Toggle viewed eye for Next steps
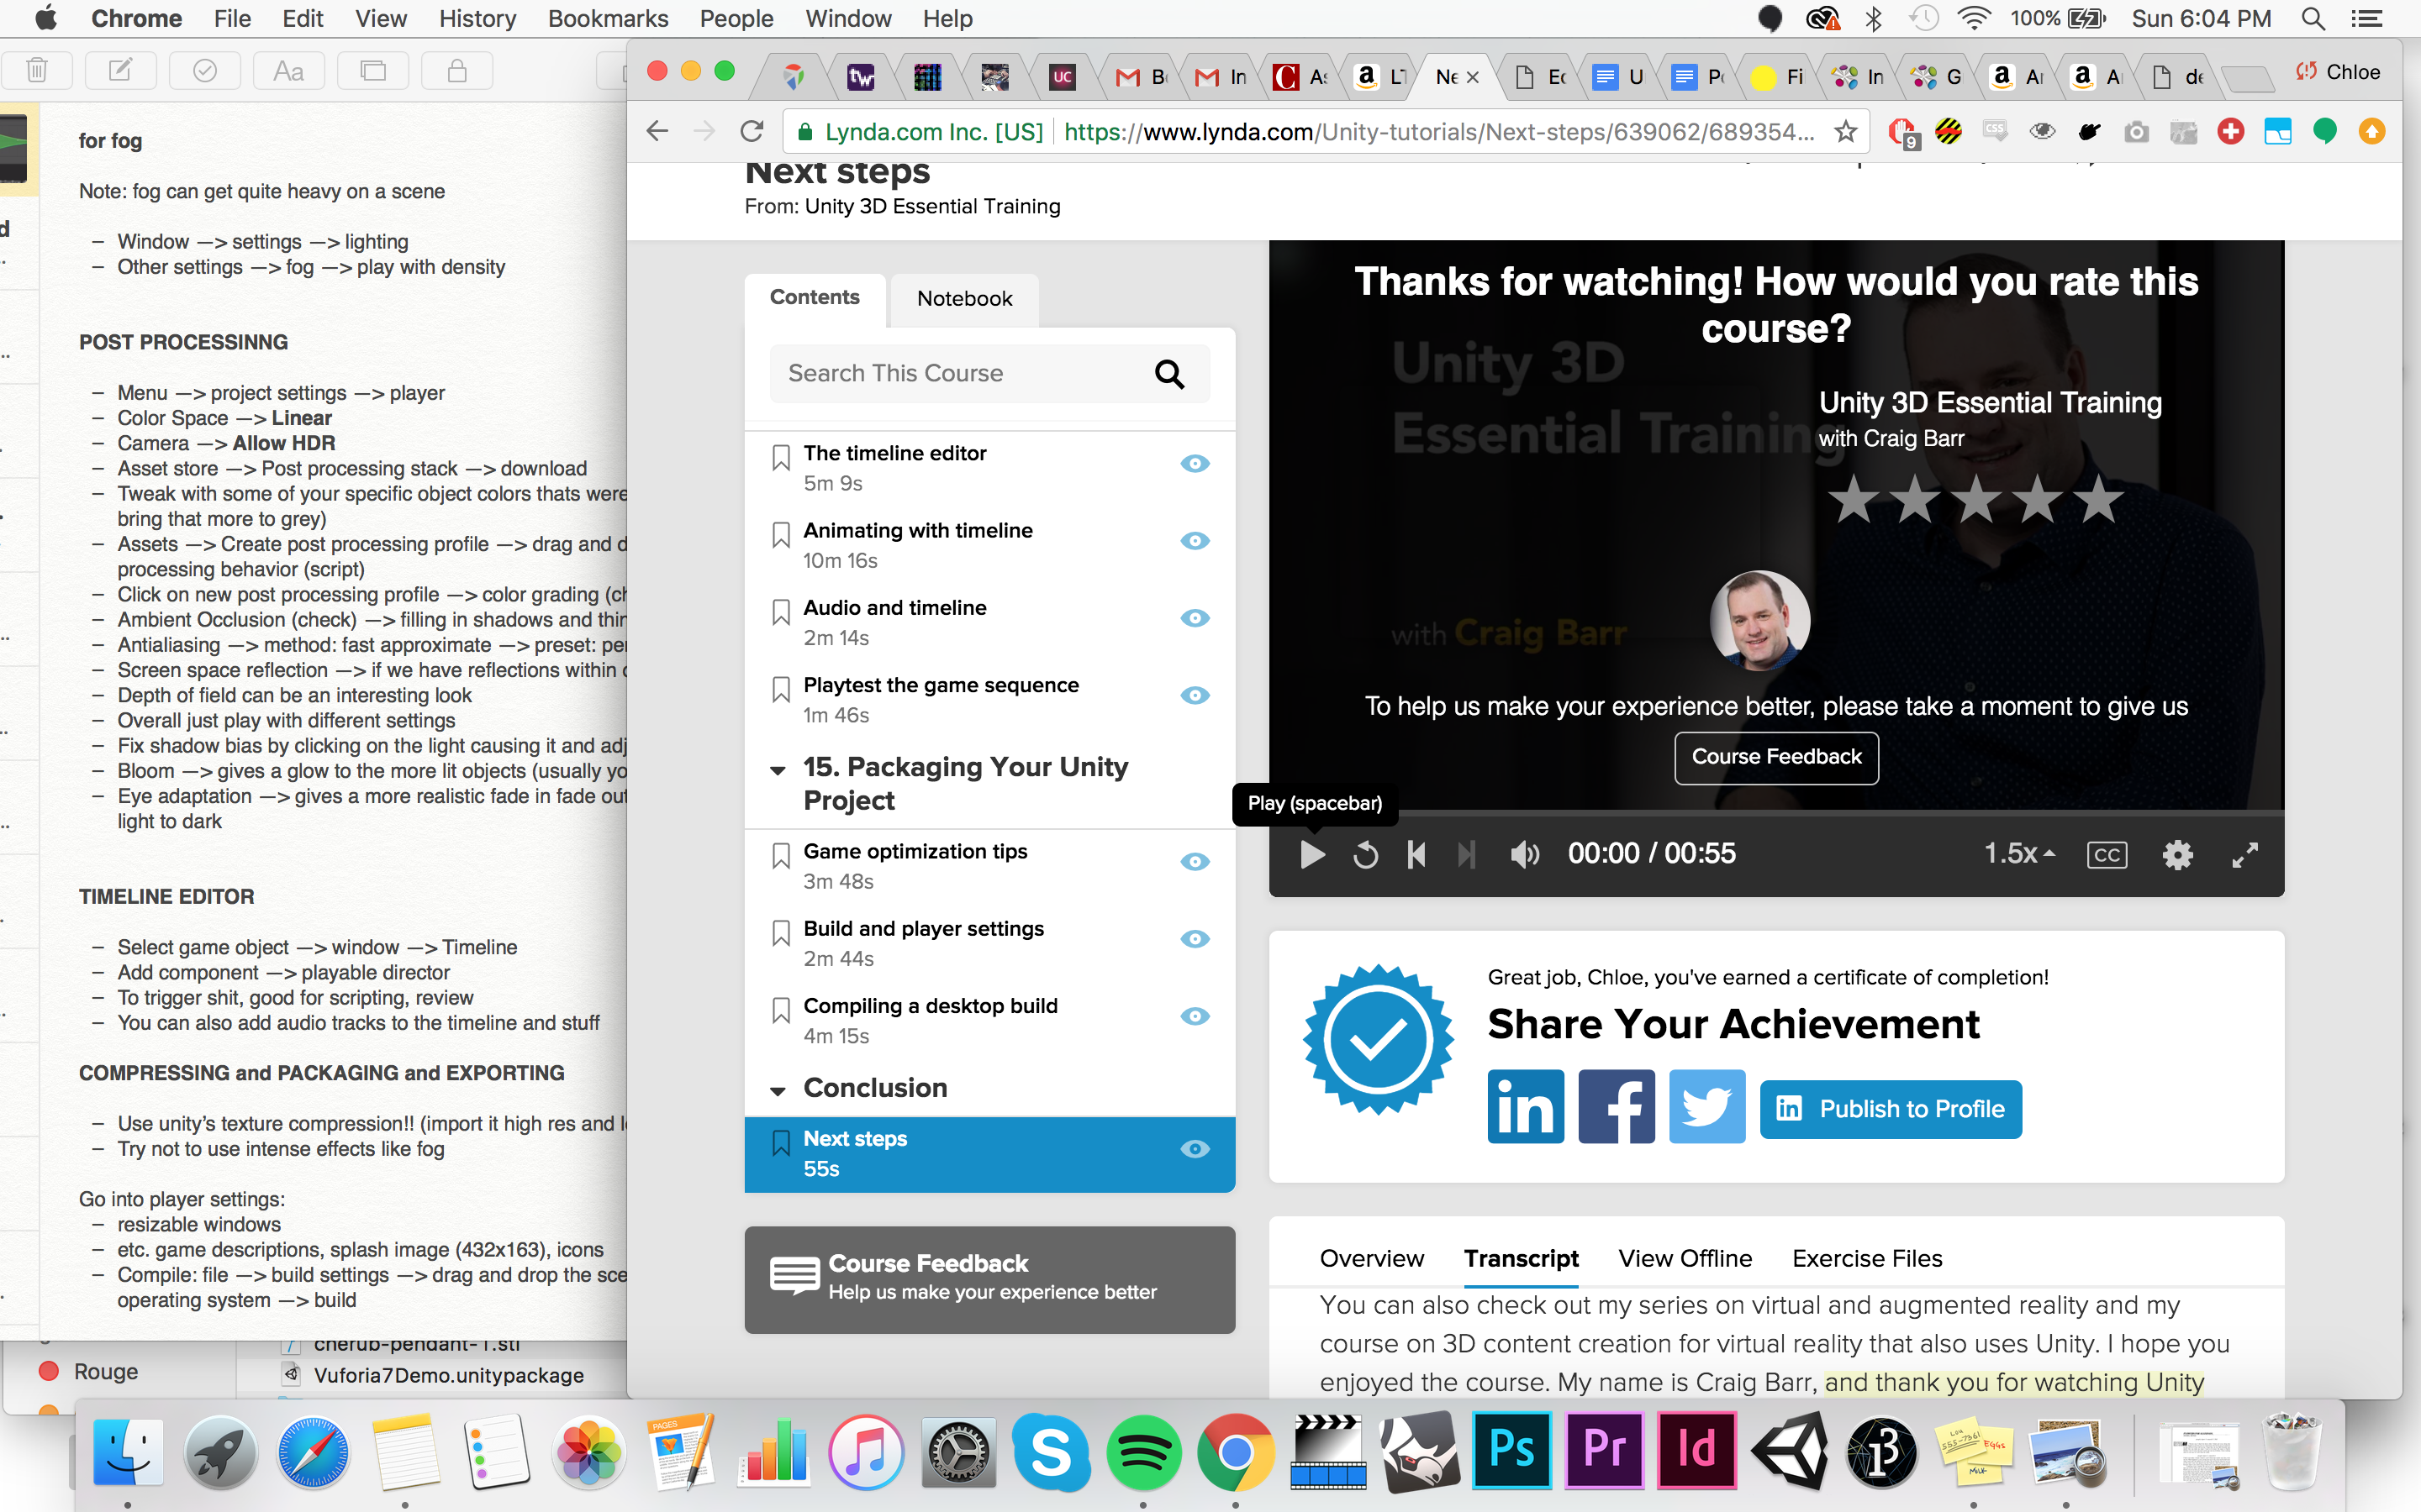This screenshot has height=1512, width=2421. (x=1195, y=1149)
